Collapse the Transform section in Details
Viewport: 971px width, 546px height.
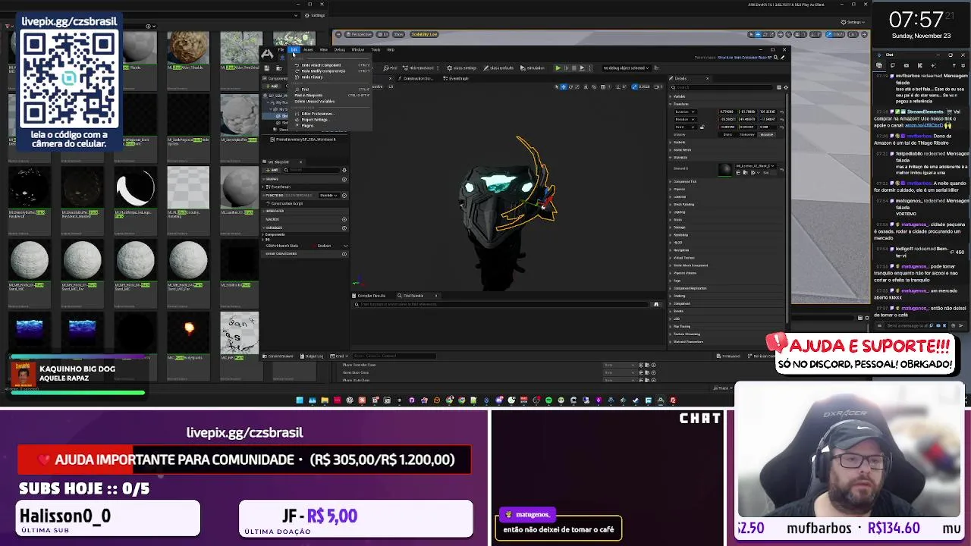(671, 104)
